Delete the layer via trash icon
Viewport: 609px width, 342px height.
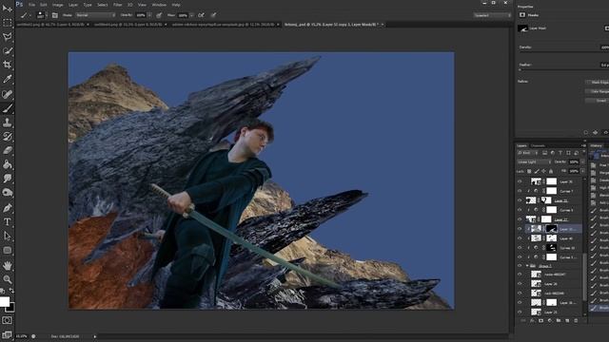(x=576, y=321)
